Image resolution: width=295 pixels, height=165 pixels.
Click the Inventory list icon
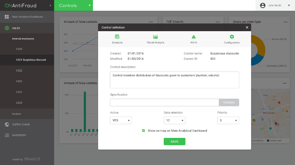click(7, 135)
